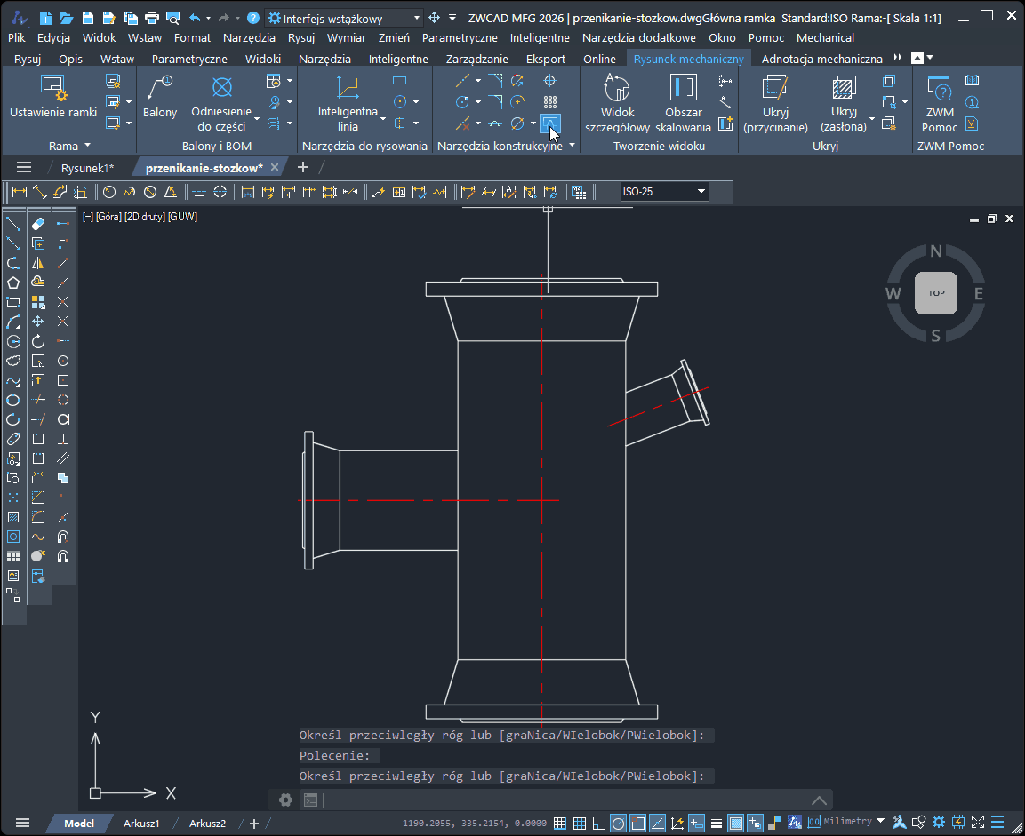The width and height of the screenshot is (1025, 836).
Task: Click the TOP face of the view cube
Action: pos(935,293)
